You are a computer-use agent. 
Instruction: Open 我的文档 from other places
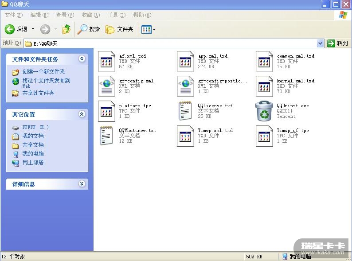pyautogui.click(x=33, y=136)
